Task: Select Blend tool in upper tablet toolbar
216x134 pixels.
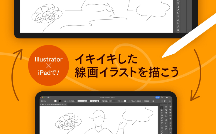Action: click(x=178, y=14)
